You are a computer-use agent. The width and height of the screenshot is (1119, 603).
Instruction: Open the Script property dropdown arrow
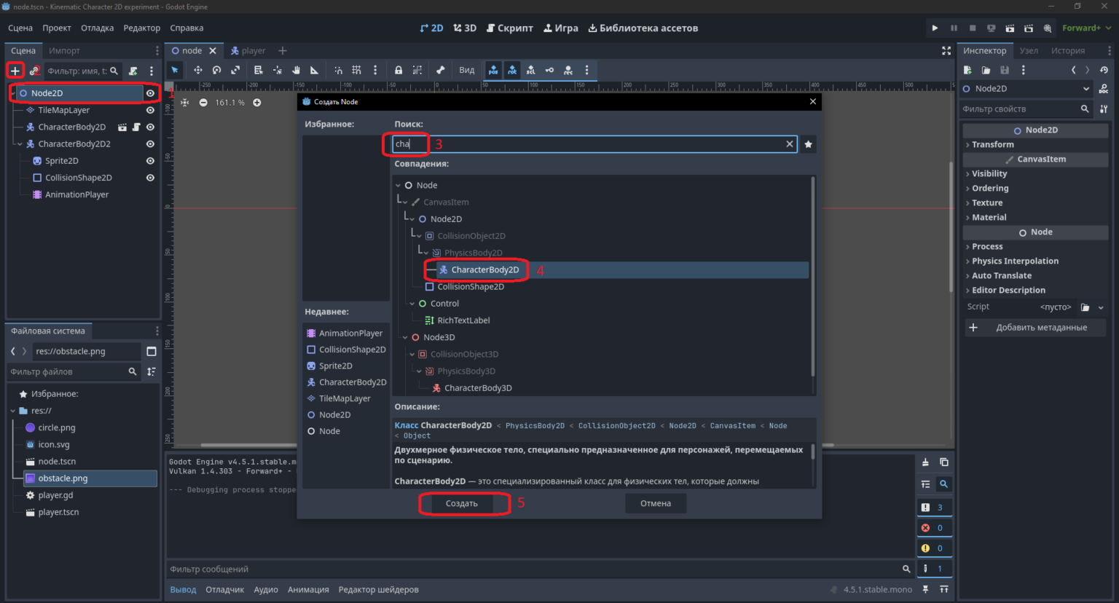pyautogui.click(x=1101, y=307)
